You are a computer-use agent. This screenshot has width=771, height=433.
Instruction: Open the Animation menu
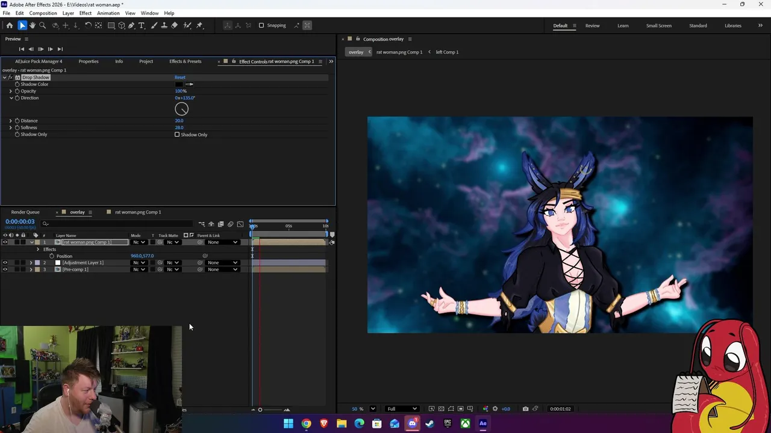tap(108, 13)
